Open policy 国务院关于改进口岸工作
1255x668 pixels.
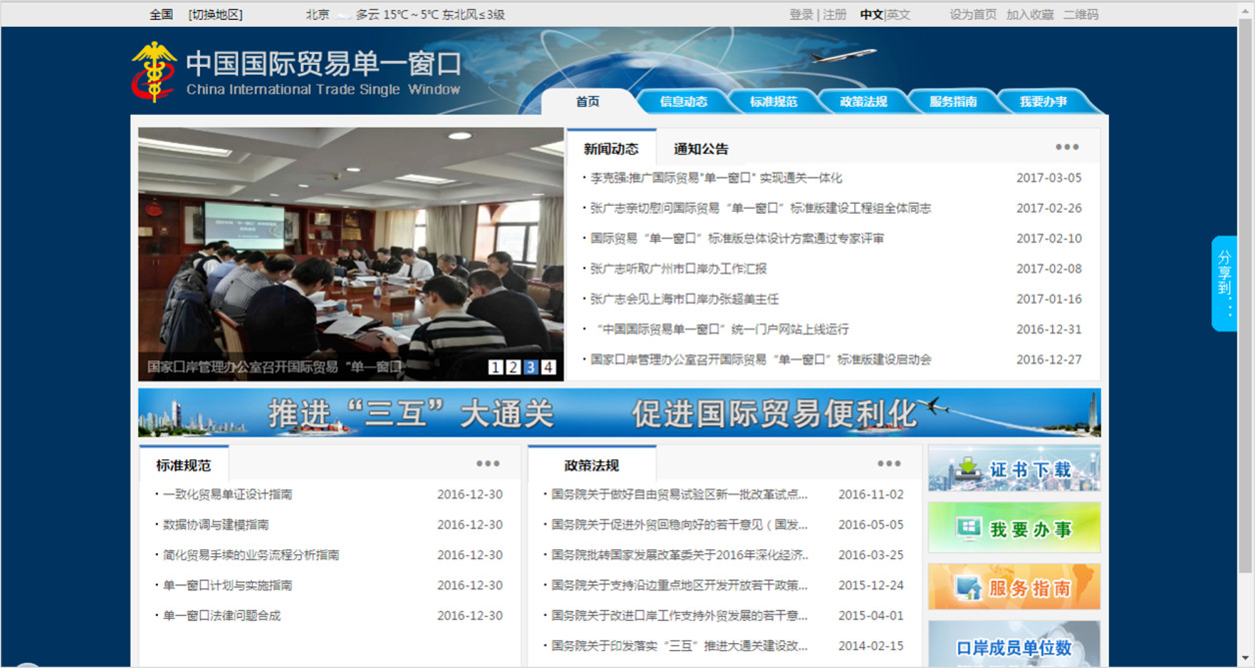point(679,616)
